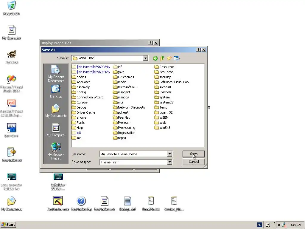Screen dimensions: 305x229
Task: Select the ResHacker.ini desktop file
Action: click(x=12, y=155)
